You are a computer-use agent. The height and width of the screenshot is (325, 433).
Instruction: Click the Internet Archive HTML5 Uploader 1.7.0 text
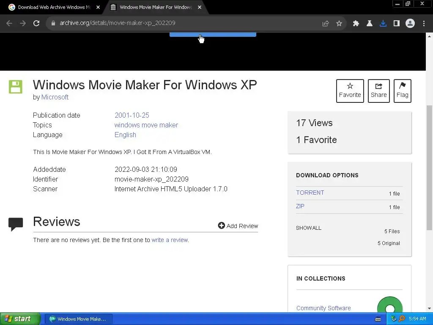pyautogui.click(x=171, y=189)
